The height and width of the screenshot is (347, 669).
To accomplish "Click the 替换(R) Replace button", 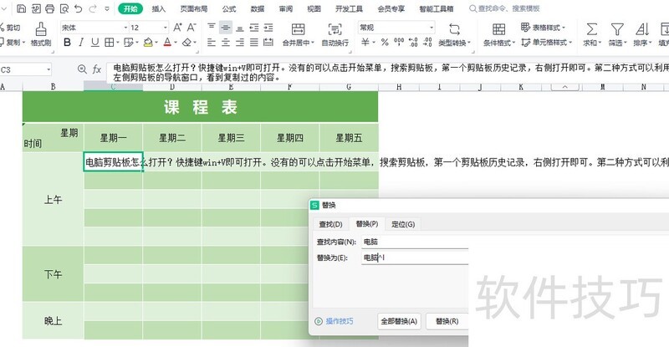I will point(447,321).
